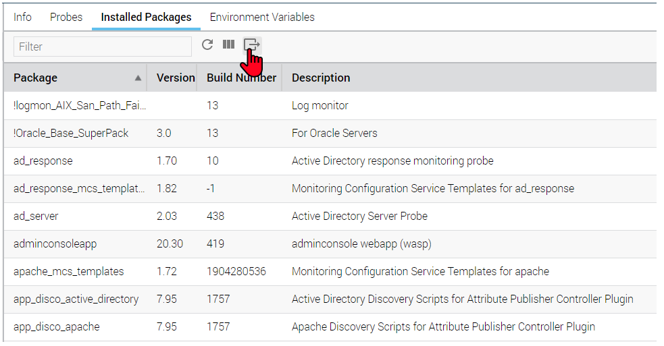Select the ad_server package row

pyautogui.click(x=36, y=217)
